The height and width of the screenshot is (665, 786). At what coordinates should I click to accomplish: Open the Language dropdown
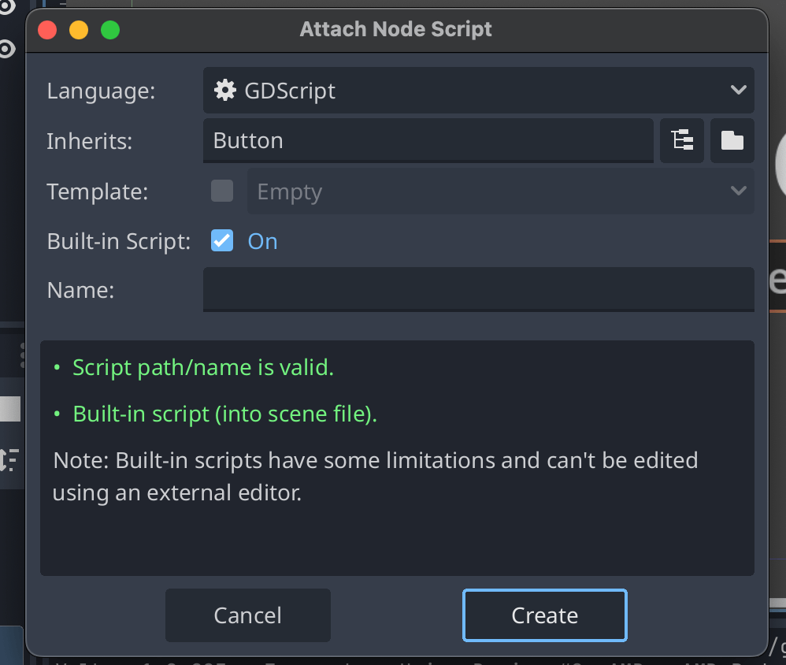(478, 90)
